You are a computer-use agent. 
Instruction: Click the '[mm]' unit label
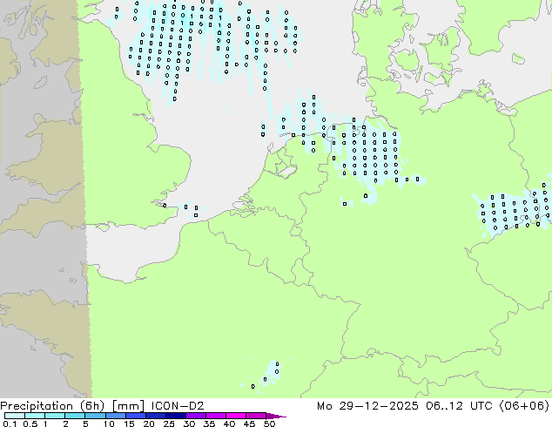(128, 406)
